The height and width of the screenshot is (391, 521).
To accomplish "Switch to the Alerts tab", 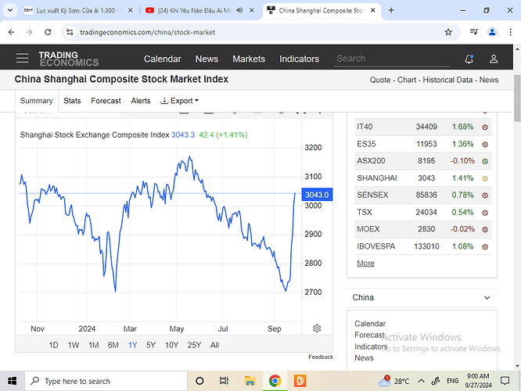I will (x=141, y=101).
